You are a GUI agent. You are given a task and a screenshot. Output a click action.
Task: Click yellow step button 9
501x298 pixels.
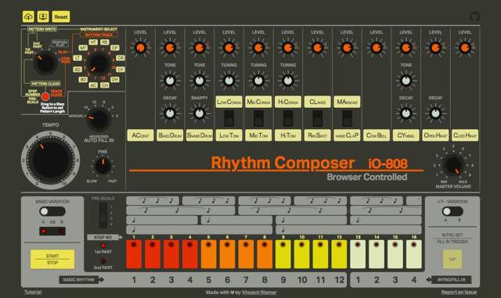pyautogui.click(x=283, y=254)
